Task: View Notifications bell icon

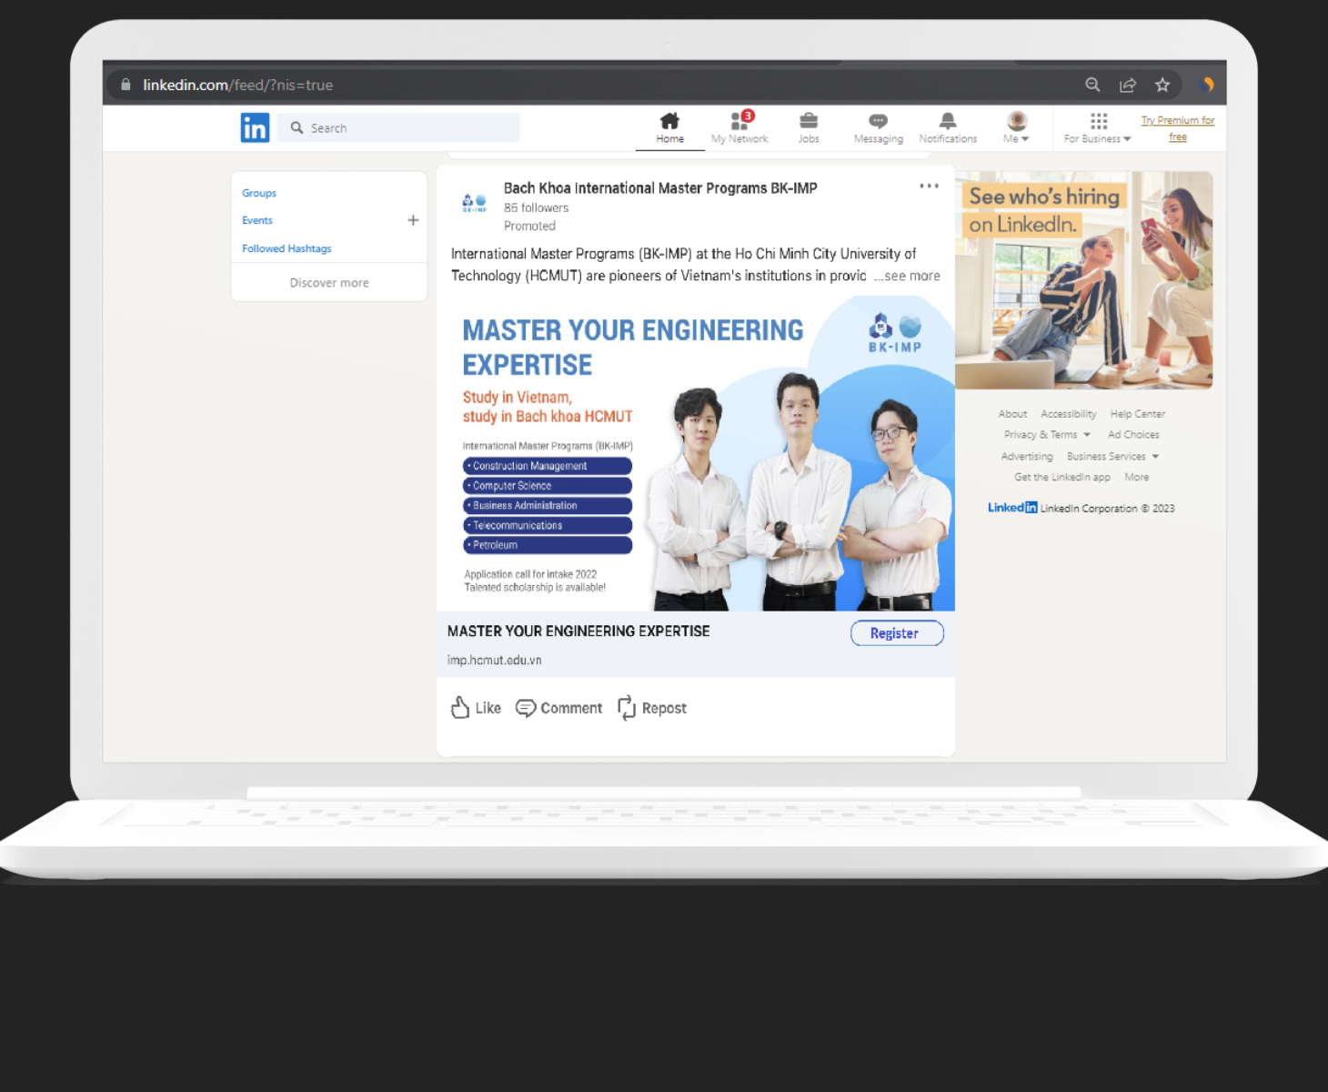Action: click(x=948, y=122)
